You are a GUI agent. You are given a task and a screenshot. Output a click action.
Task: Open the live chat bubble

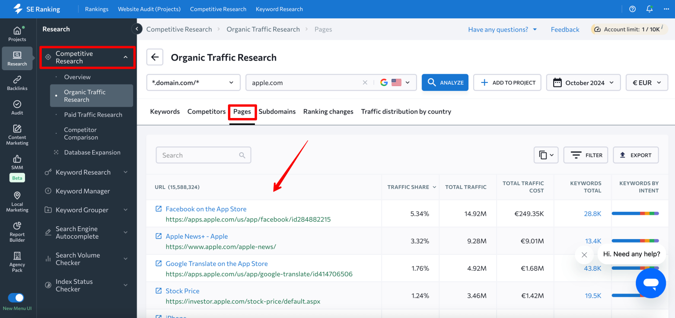pyautogui.click(x=651, y=283)
